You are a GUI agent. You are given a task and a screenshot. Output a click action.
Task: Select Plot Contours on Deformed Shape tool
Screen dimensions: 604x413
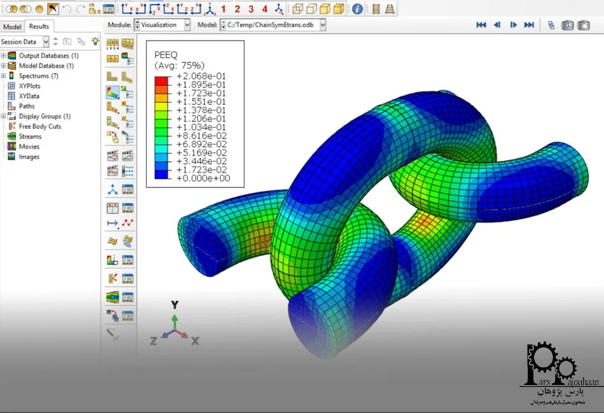pos(112,93)
